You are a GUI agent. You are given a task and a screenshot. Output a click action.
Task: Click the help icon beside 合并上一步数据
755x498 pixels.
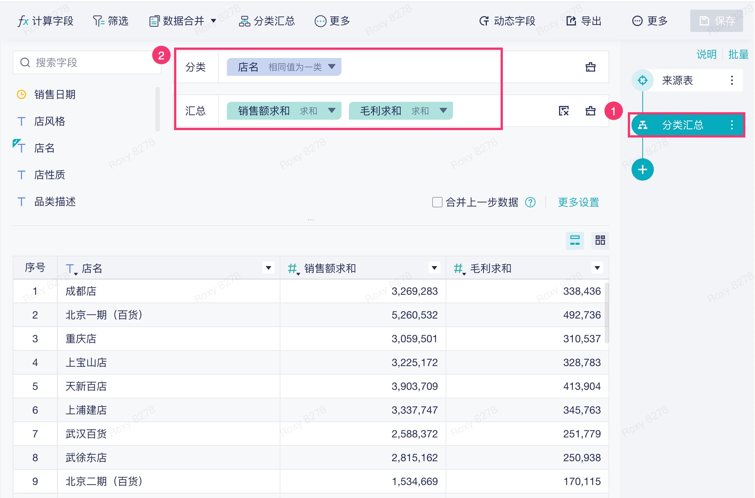pyautogui.click(x=530, y=203)
